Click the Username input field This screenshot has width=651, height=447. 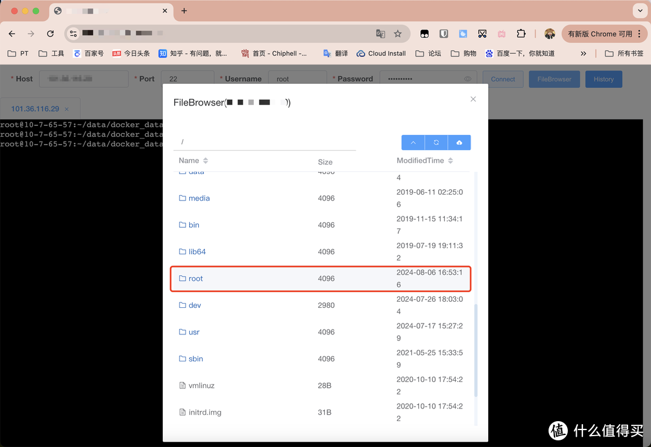pyautogui.click(x=298, y=79)
